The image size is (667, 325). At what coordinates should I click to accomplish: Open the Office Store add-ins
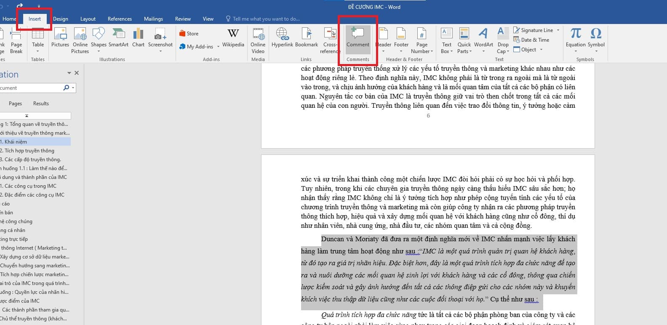click(189, 34)
